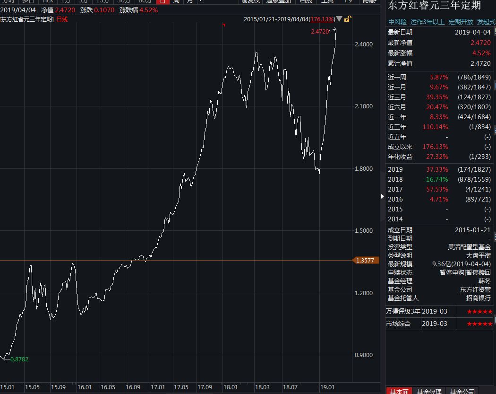Click the 东方红睿元三年定期 fund title
496x394 pixels.
click(x=434, y=5)
